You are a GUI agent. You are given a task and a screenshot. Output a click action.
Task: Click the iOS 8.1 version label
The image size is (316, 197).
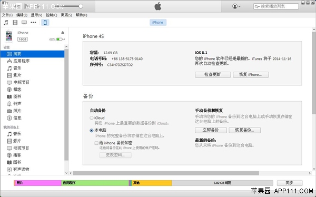coord(201,53)
